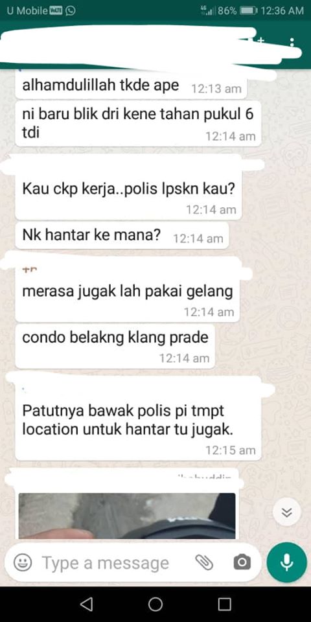Focus the Type a message field
The height and width of the screenshot is (622, 311).
[x=105, y=562]
